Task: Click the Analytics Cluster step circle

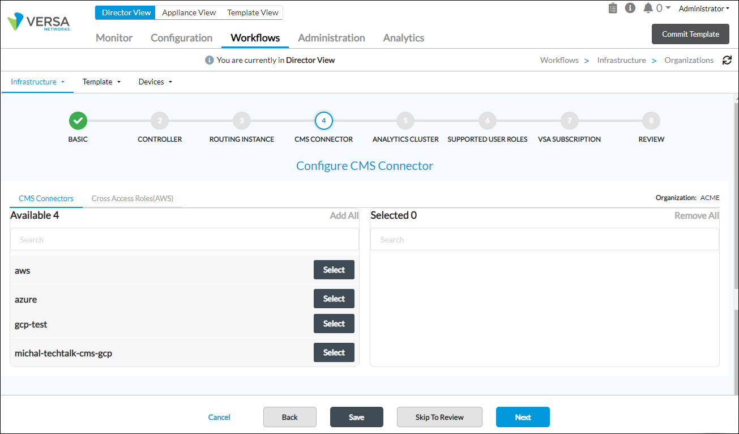Action: [405, 120]
